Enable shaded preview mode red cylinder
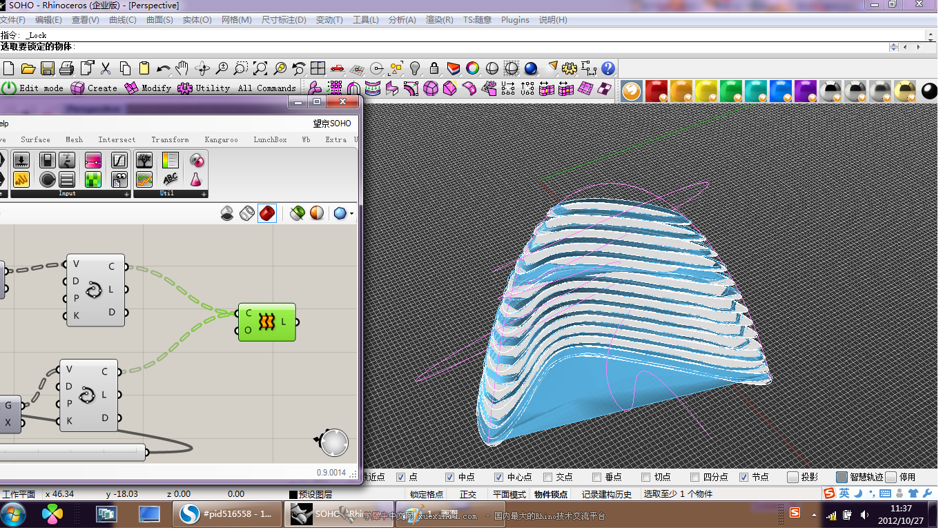Screen dimensions: 943x530 coord(267,213)
